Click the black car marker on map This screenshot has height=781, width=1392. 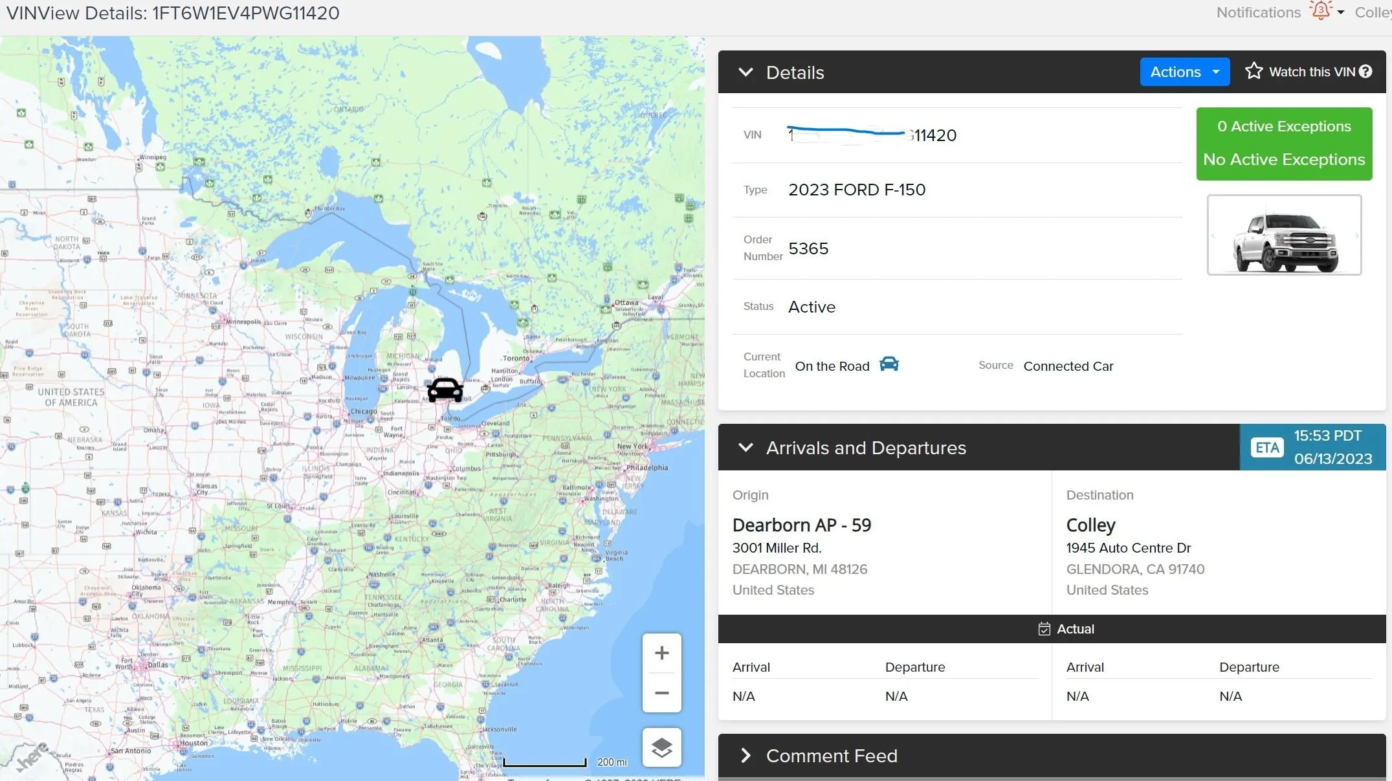tap(445, 390)
